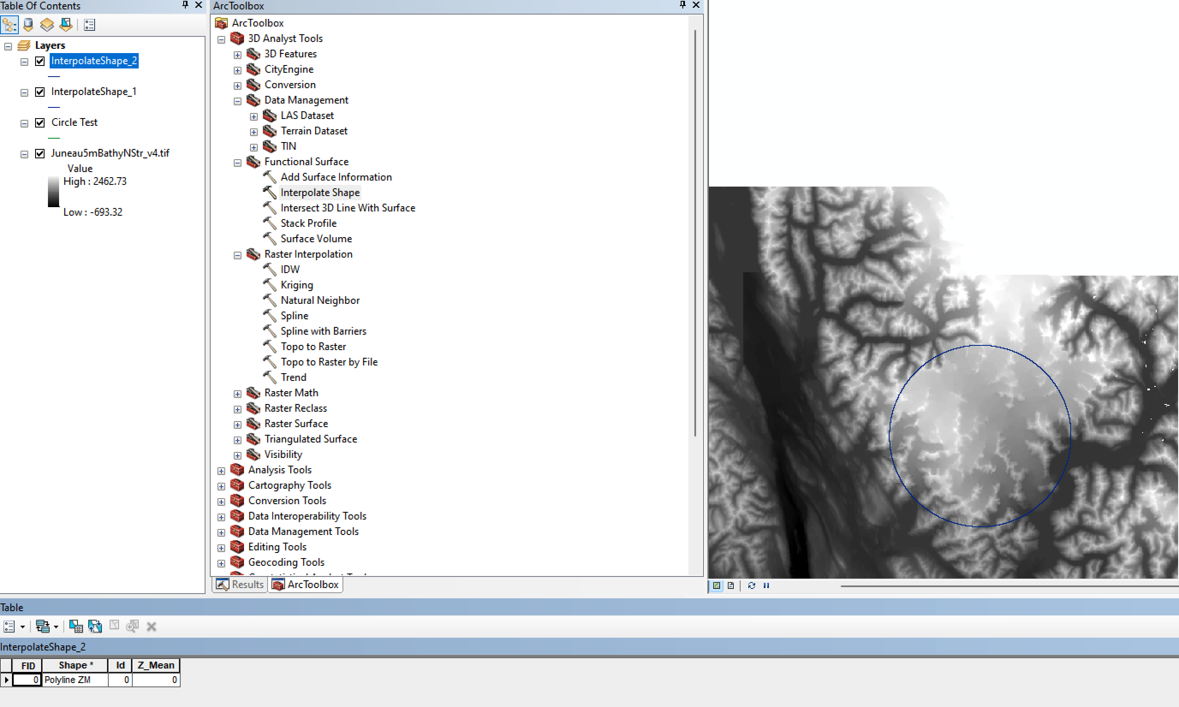Click the Z_Mean column header
This screenshot has height=707, width=1179.
point(156,665)
